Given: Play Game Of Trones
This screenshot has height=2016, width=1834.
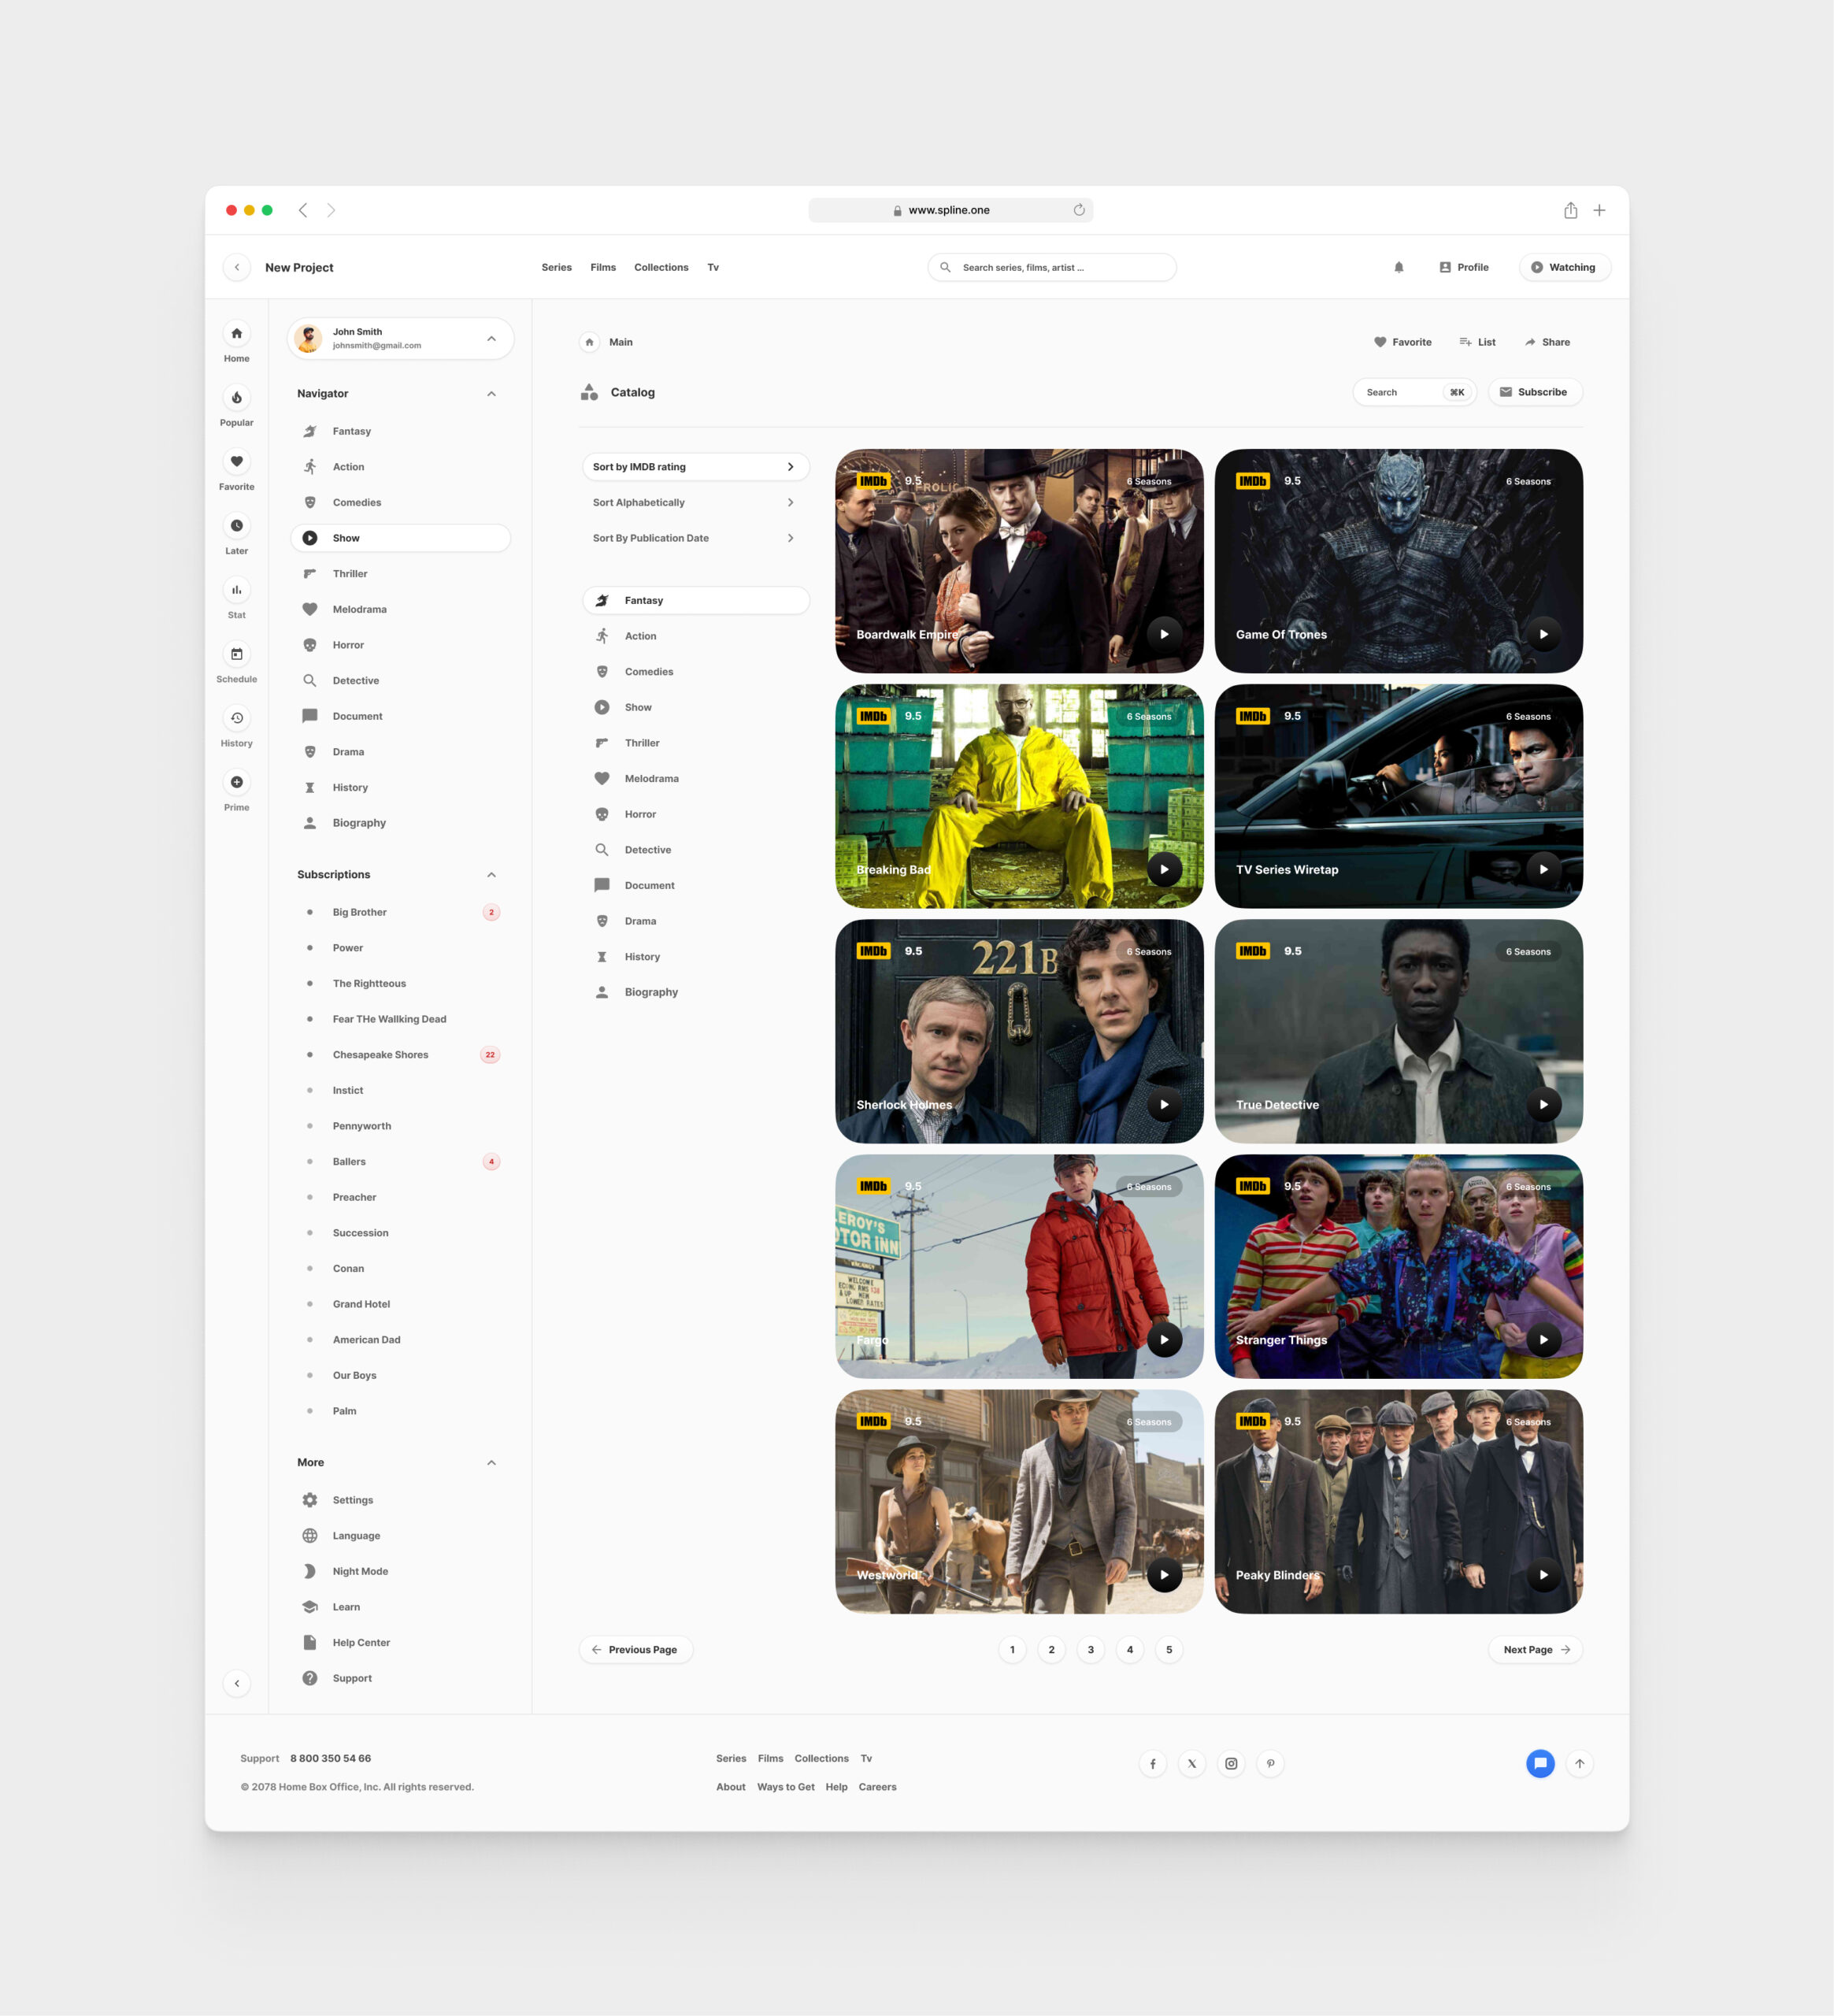Looking at the screenshot, I should pos(1543,634).
